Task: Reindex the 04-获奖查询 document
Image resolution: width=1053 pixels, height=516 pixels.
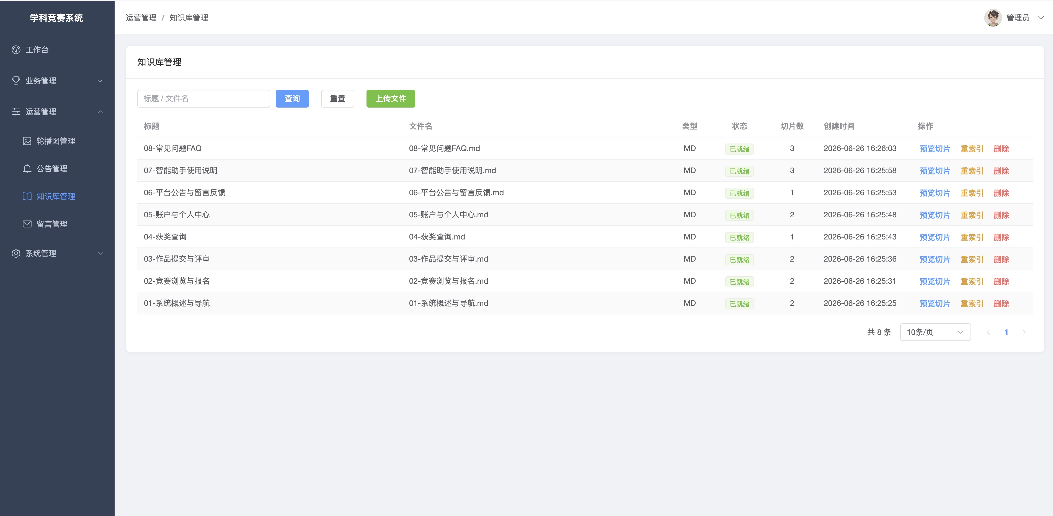Action: 972,237
